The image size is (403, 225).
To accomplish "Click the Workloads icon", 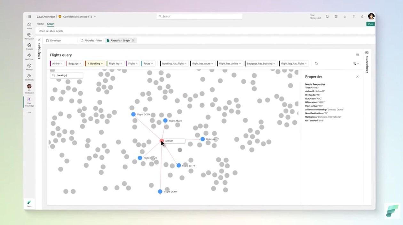I will (29, 77).
